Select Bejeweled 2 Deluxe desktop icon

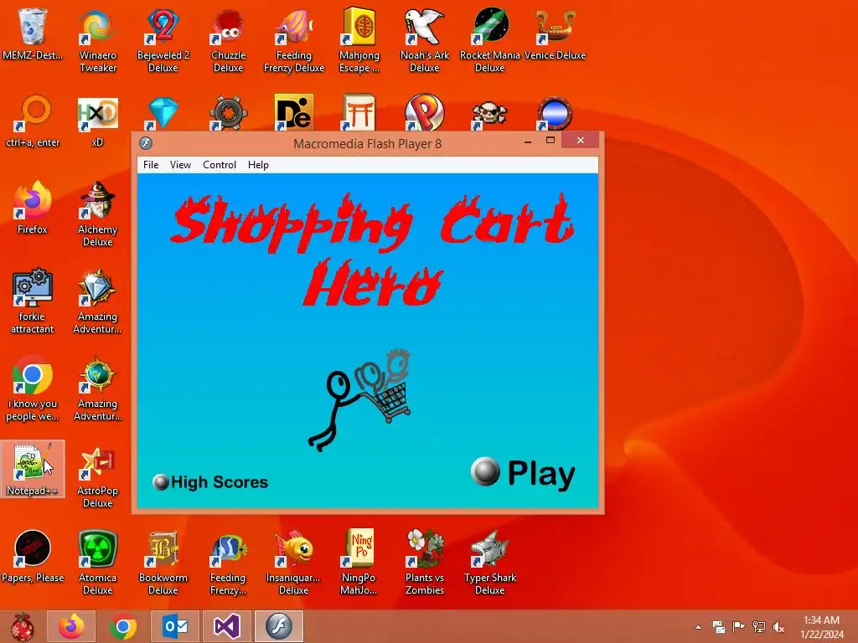pyautogui.click(x=163, y=41)
